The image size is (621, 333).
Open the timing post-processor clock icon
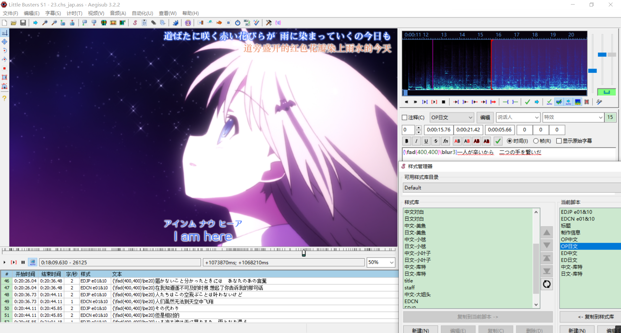tap(238, 23)
